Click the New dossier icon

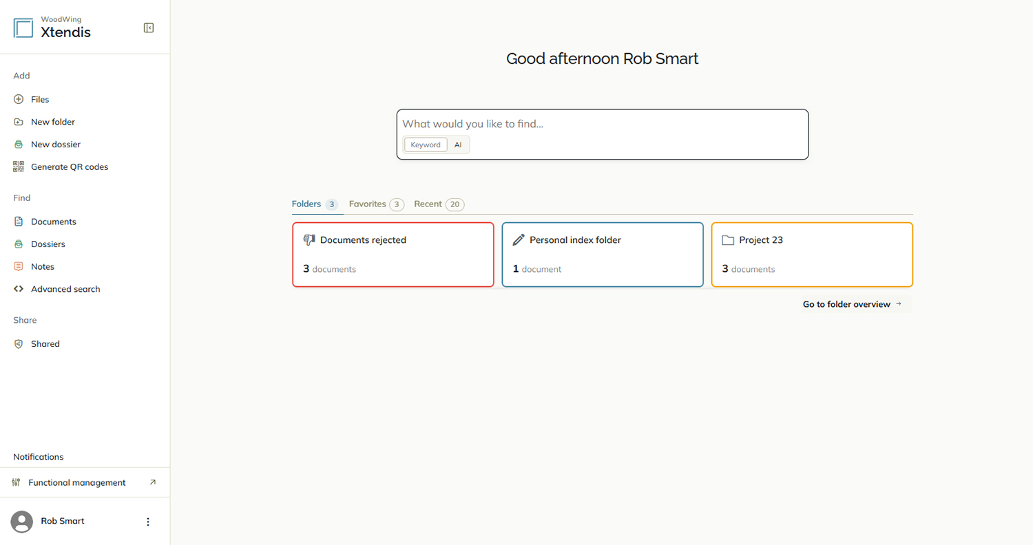point(19,145)
